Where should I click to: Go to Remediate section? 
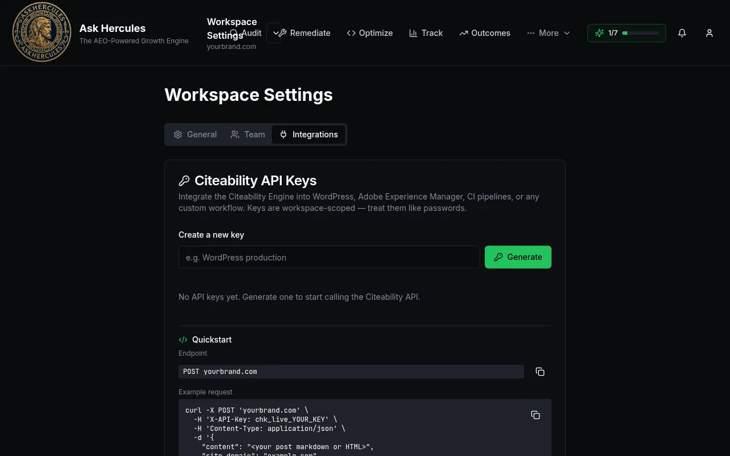pos(304,33)
